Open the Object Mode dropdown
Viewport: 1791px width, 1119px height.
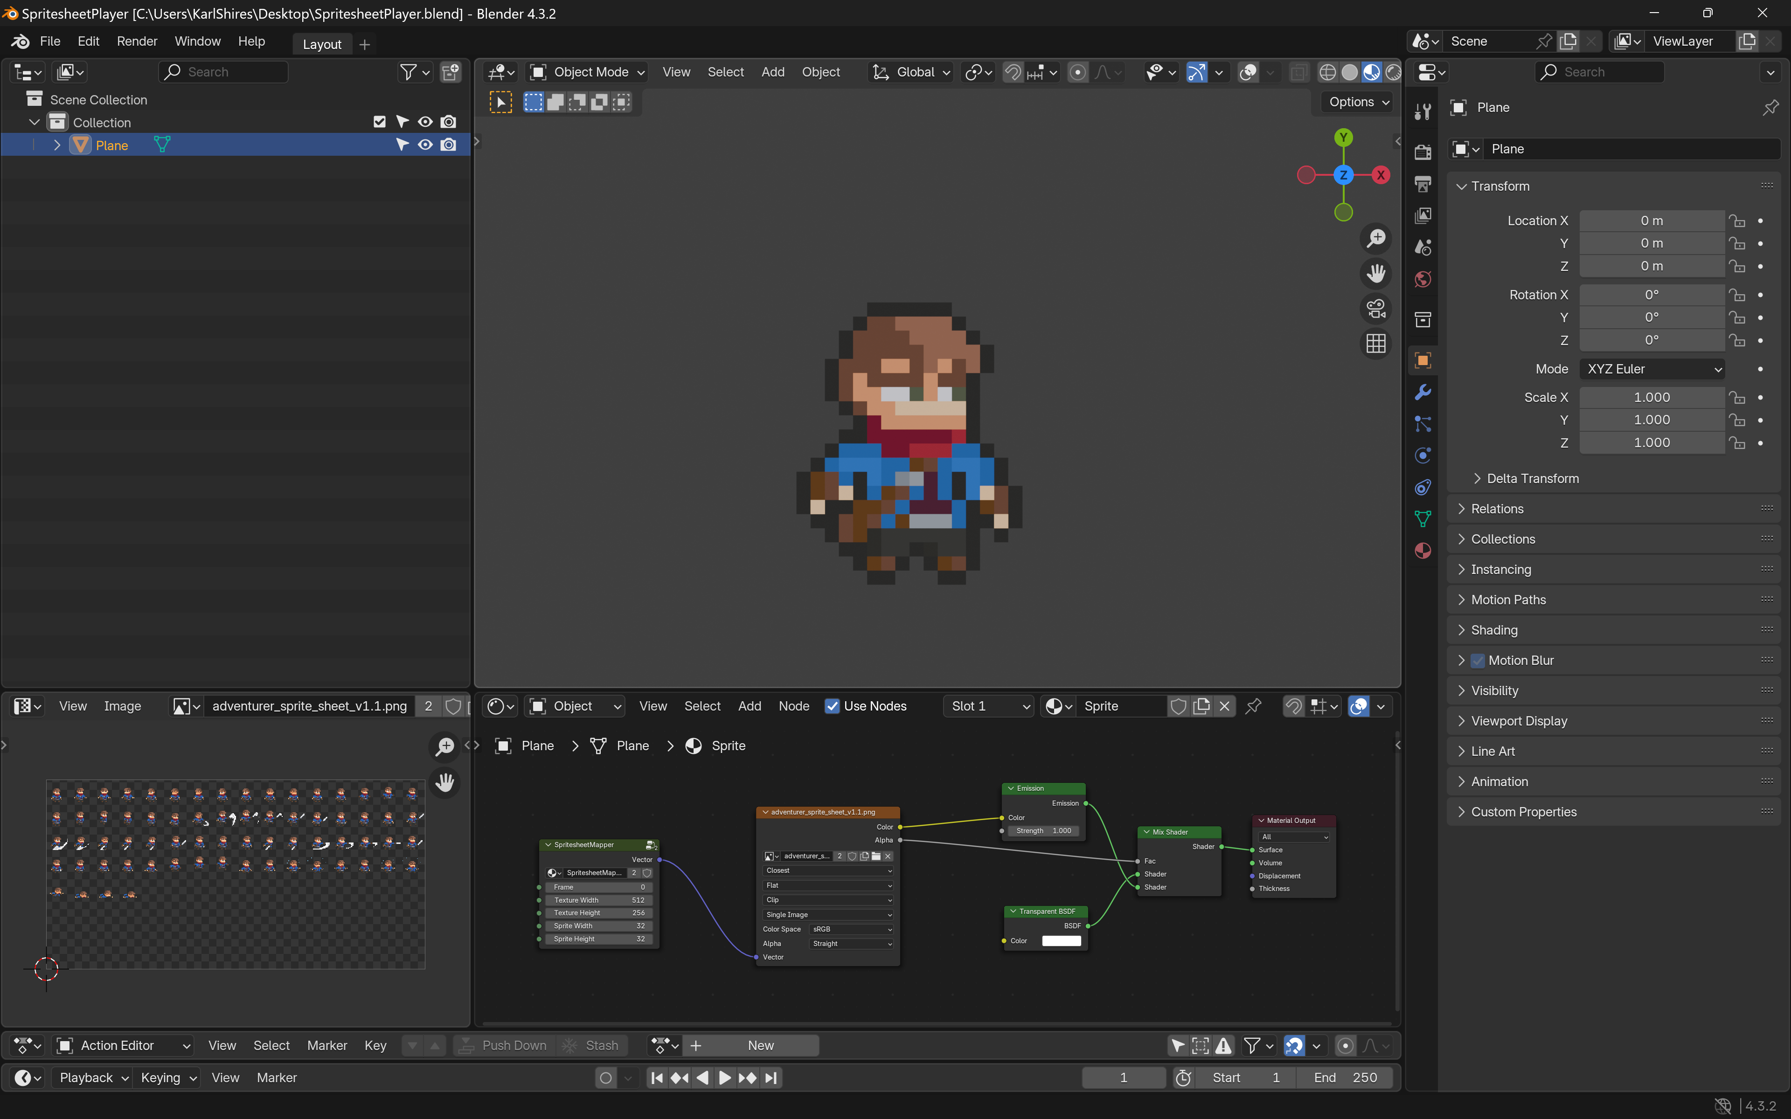click(x=588, y=72)
